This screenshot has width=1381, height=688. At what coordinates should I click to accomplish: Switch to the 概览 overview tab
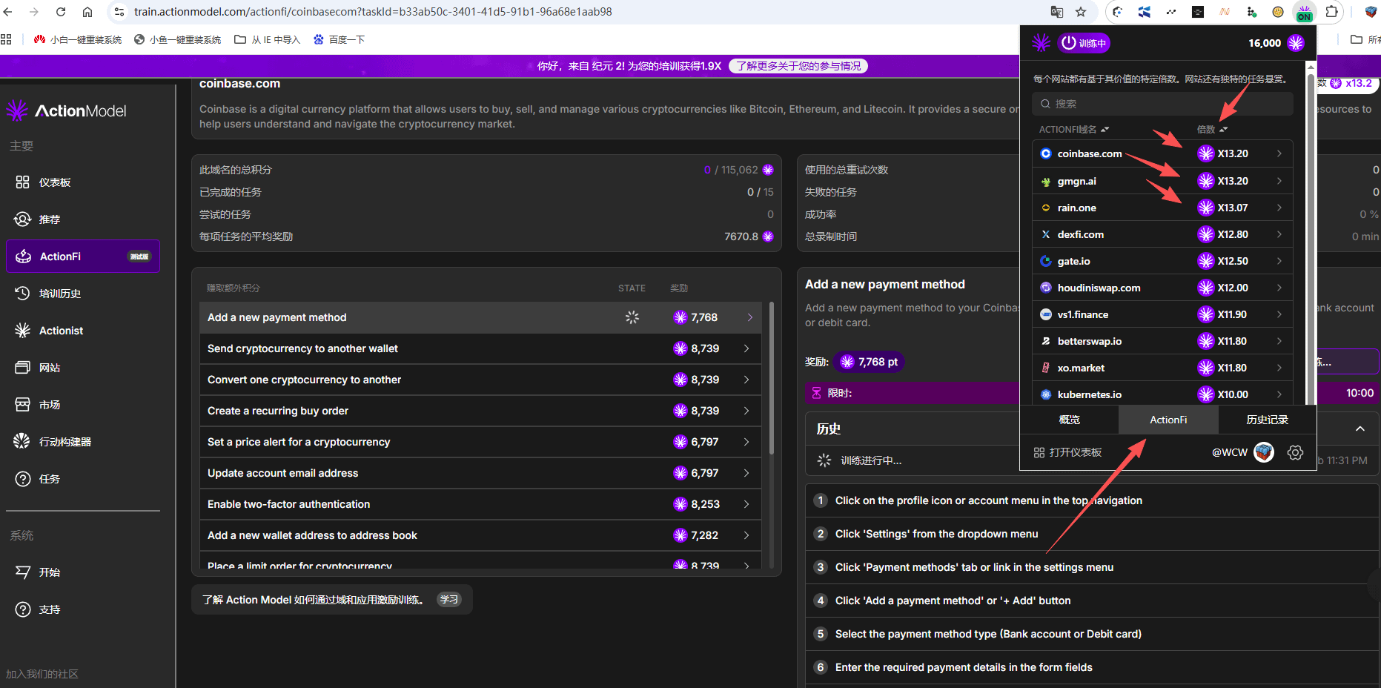click(x=1069, y=420)
